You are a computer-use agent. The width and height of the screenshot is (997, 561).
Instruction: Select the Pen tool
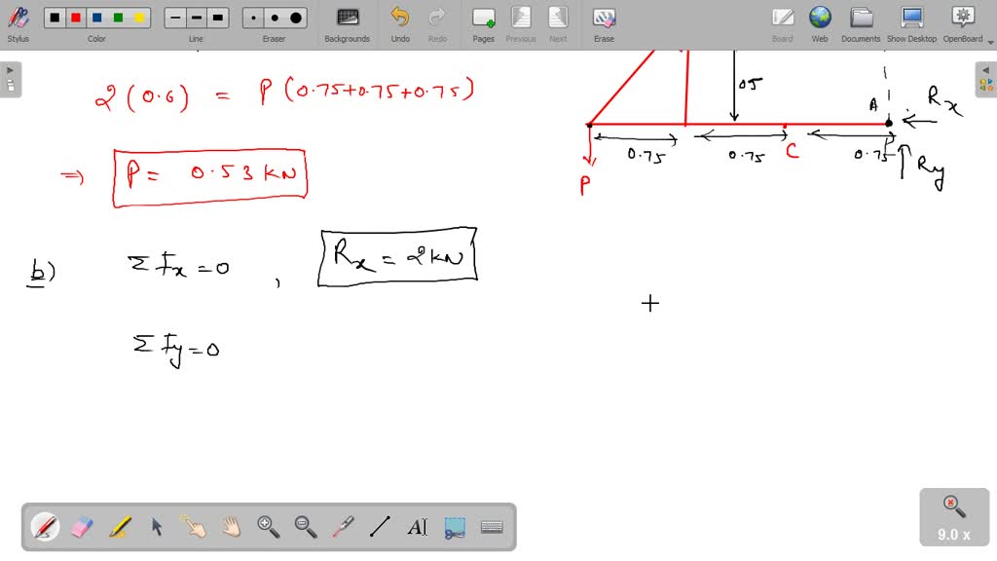click(46, 526)
